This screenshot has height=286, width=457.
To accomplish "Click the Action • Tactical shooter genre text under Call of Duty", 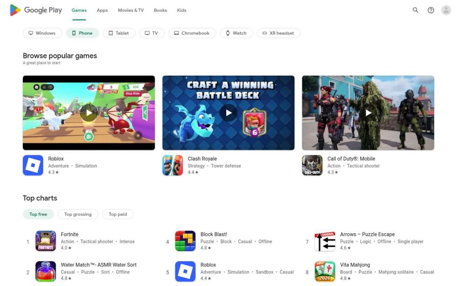I will click(354, 166).
